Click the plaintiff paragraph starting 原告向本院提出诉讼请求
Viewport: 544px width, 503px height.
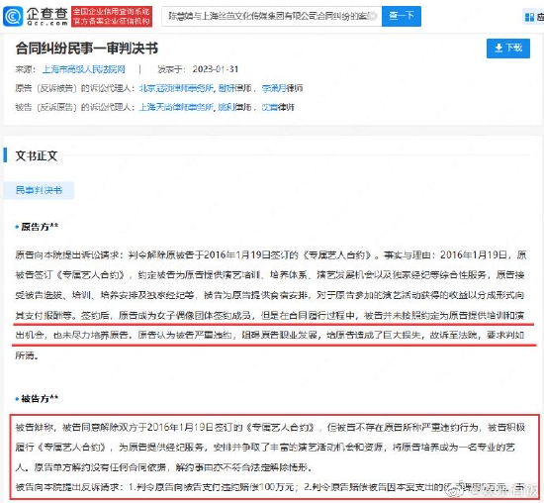(271, 305)
